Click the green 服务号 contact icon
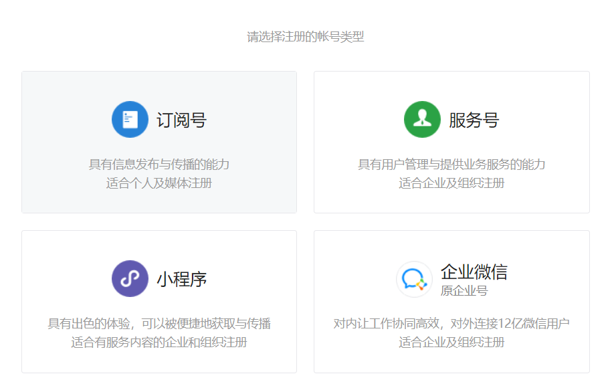 coord(421,119)
